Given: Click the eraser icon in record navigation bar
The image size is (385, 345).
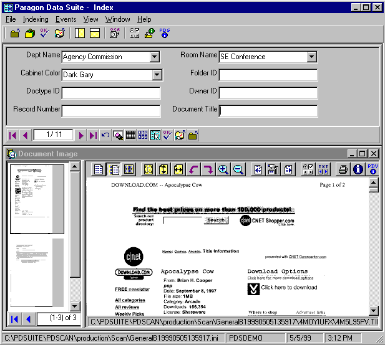Looking at the screenshot, I should click(118, 135).
